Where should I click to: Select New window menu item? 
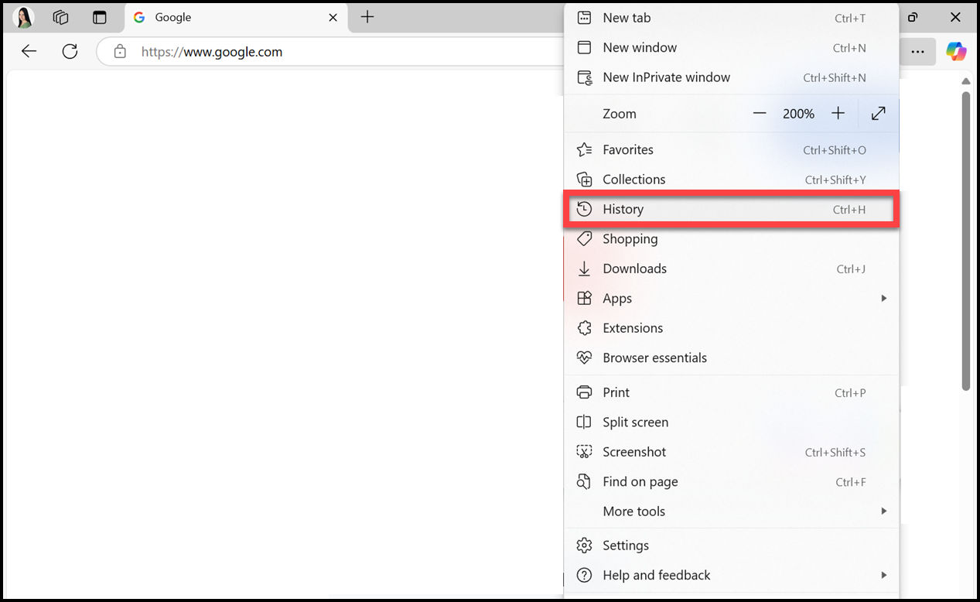tap(732, 48)
